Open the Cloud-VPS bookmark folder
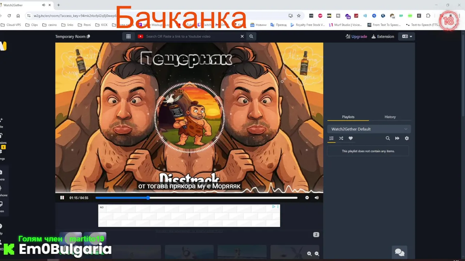Screen dimensions: 465x261 coord(11,25)
